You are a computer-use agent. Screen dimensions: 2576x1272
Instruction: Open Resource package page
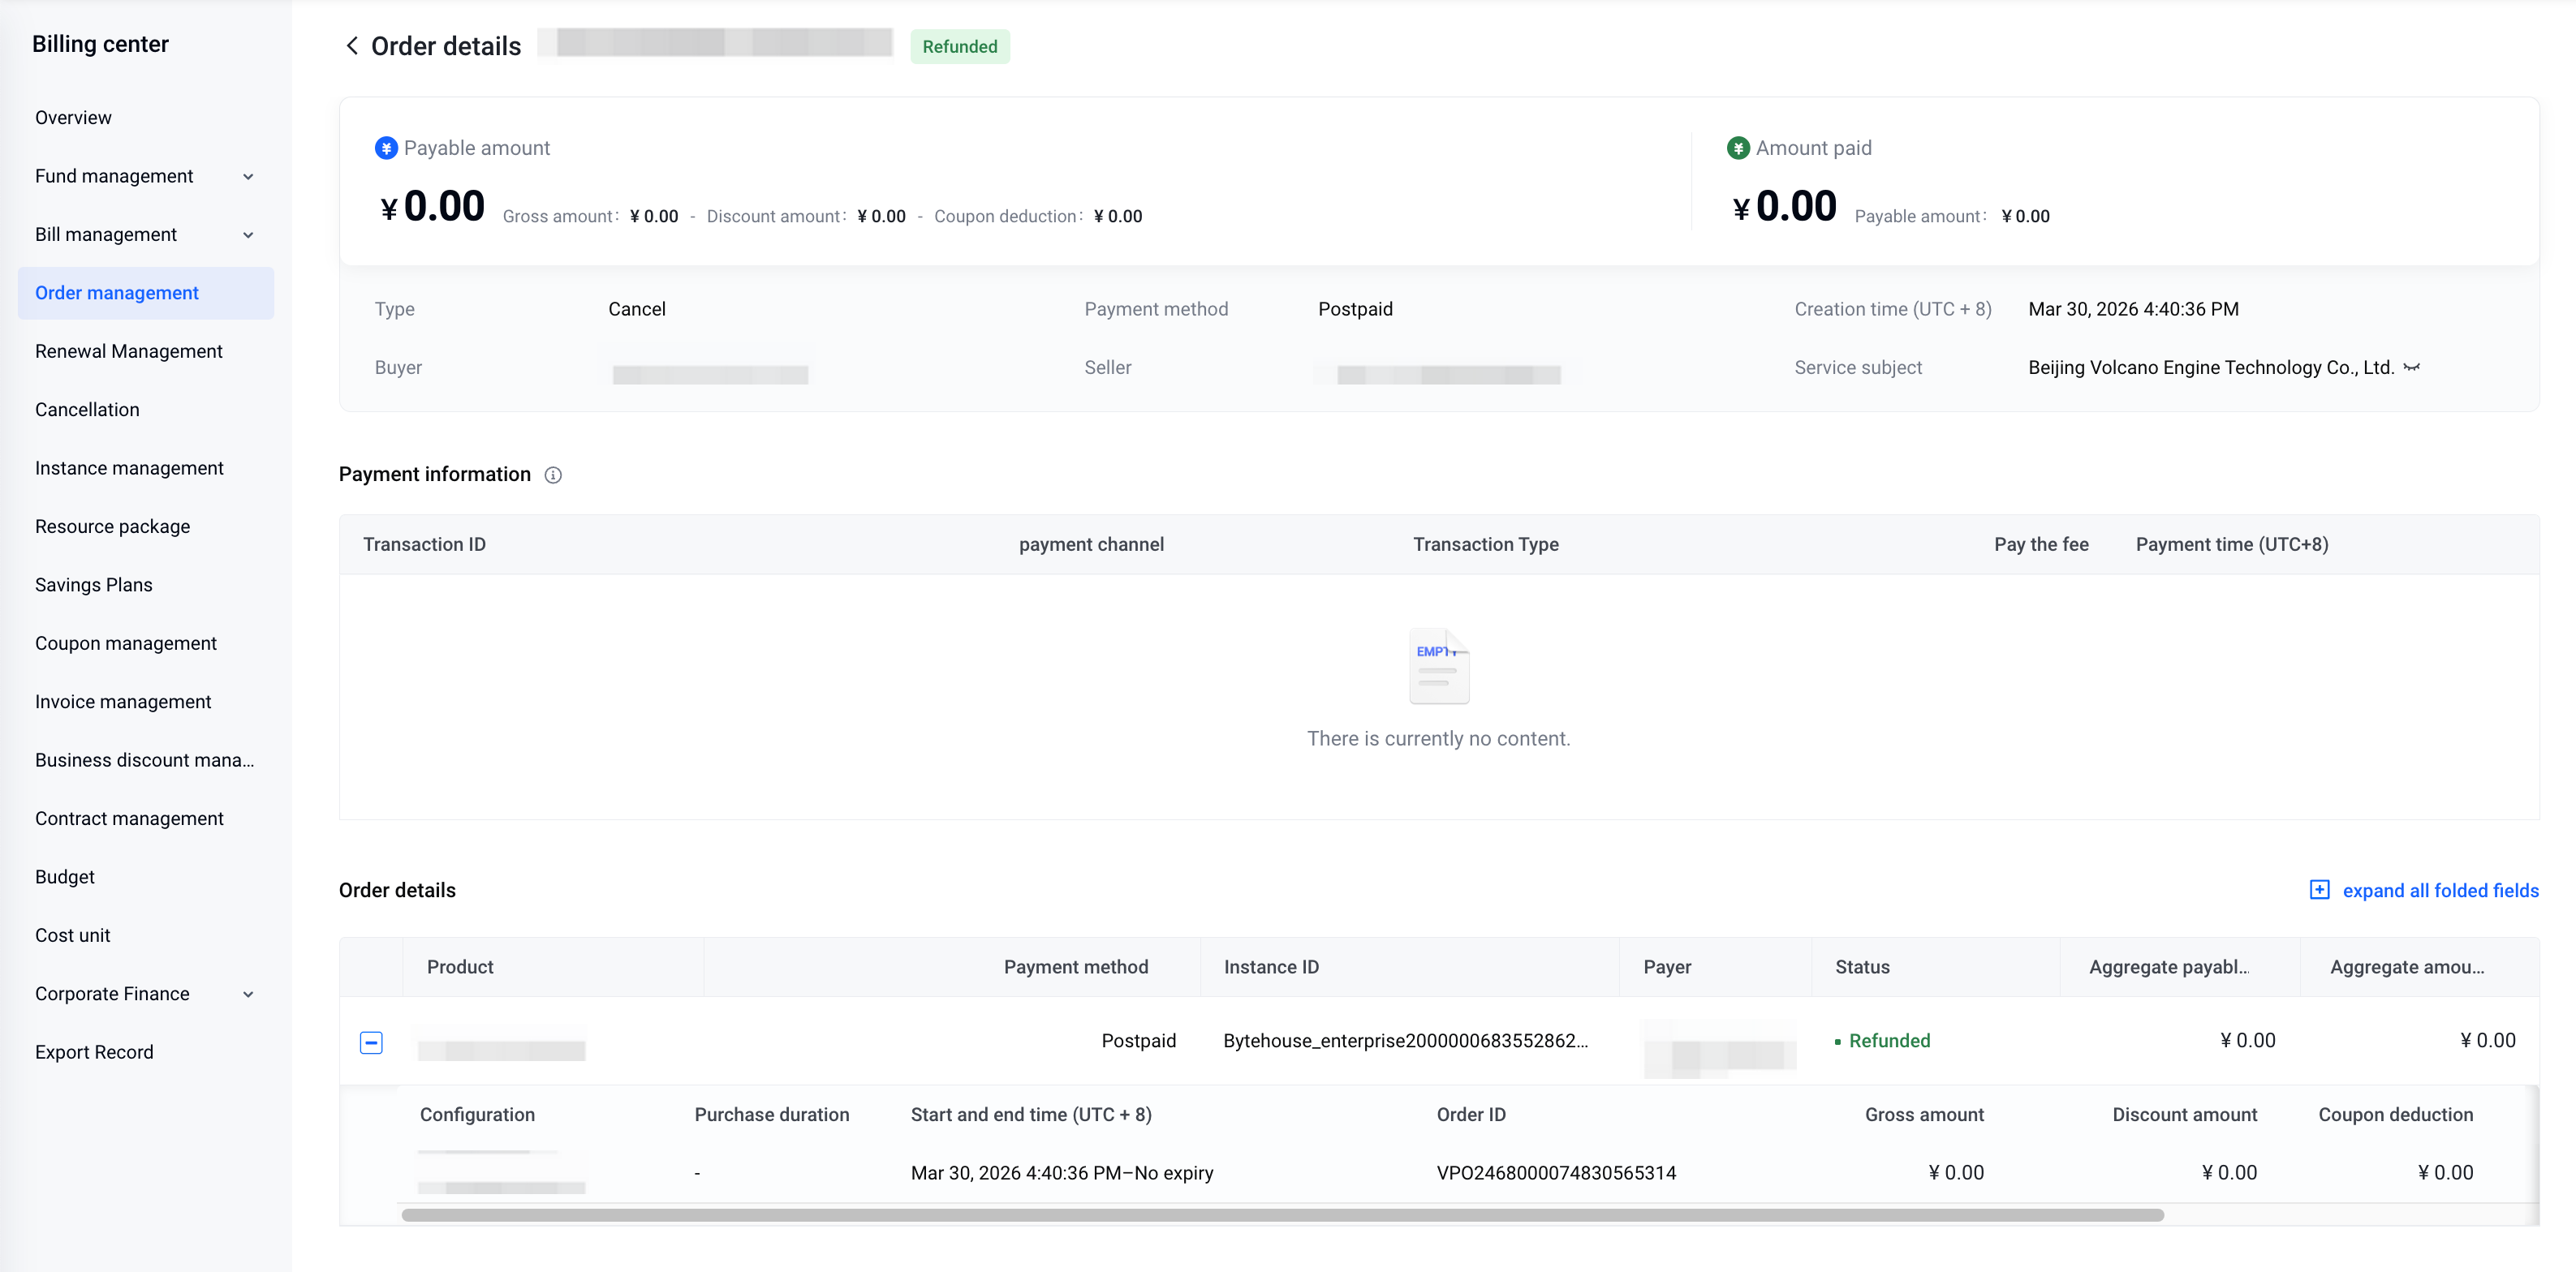pos(112,526)
